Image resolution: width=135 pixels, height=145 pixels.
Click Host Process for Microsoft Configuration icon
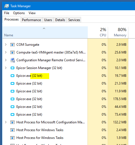point(12,122)
